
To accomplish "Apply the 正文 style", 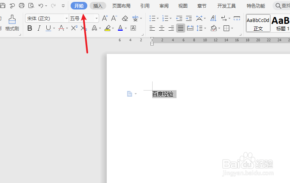I will [x=258, y=23].
